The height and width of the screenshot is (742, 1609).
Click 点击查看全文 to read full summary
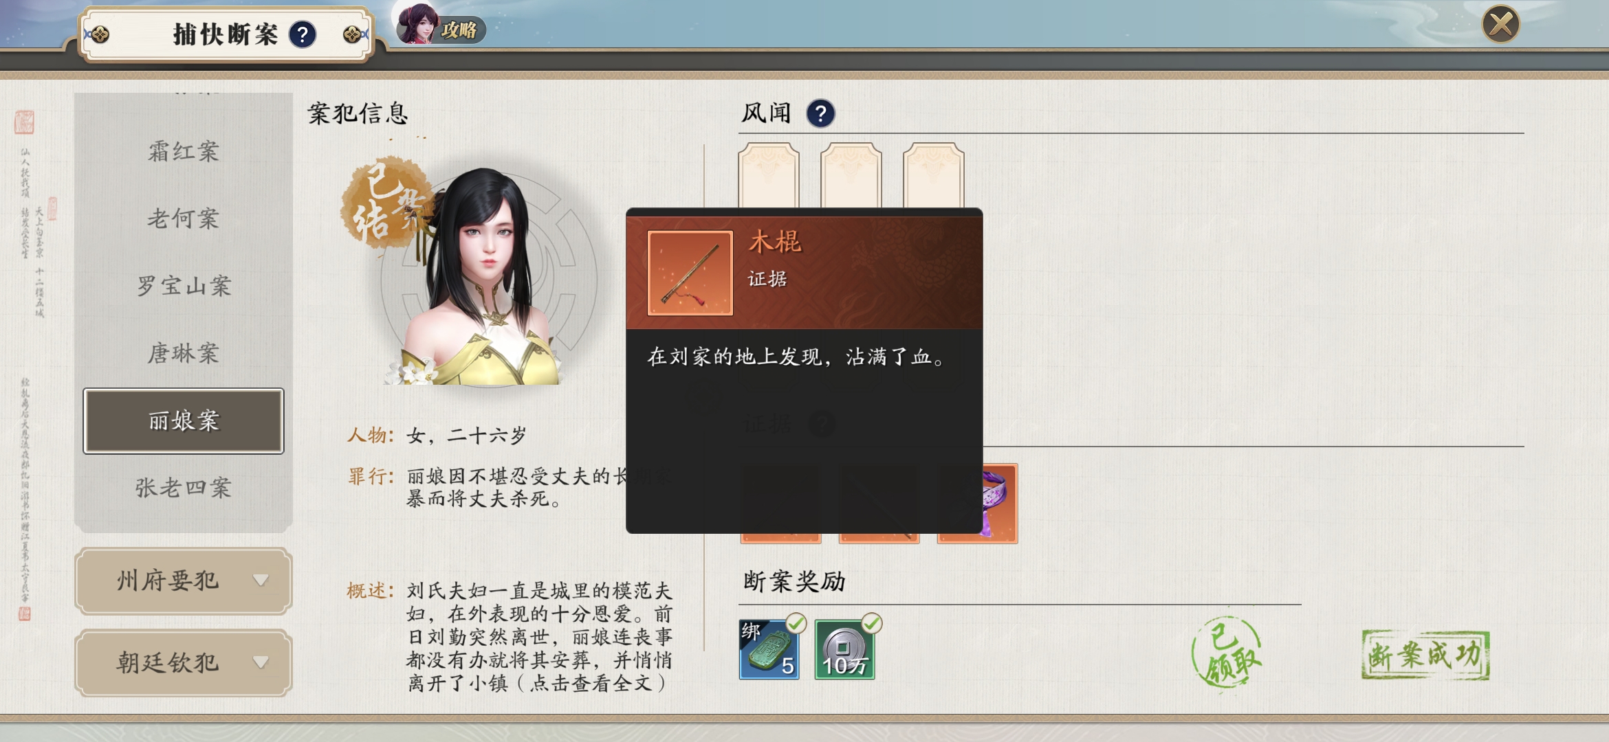point(591,684)
